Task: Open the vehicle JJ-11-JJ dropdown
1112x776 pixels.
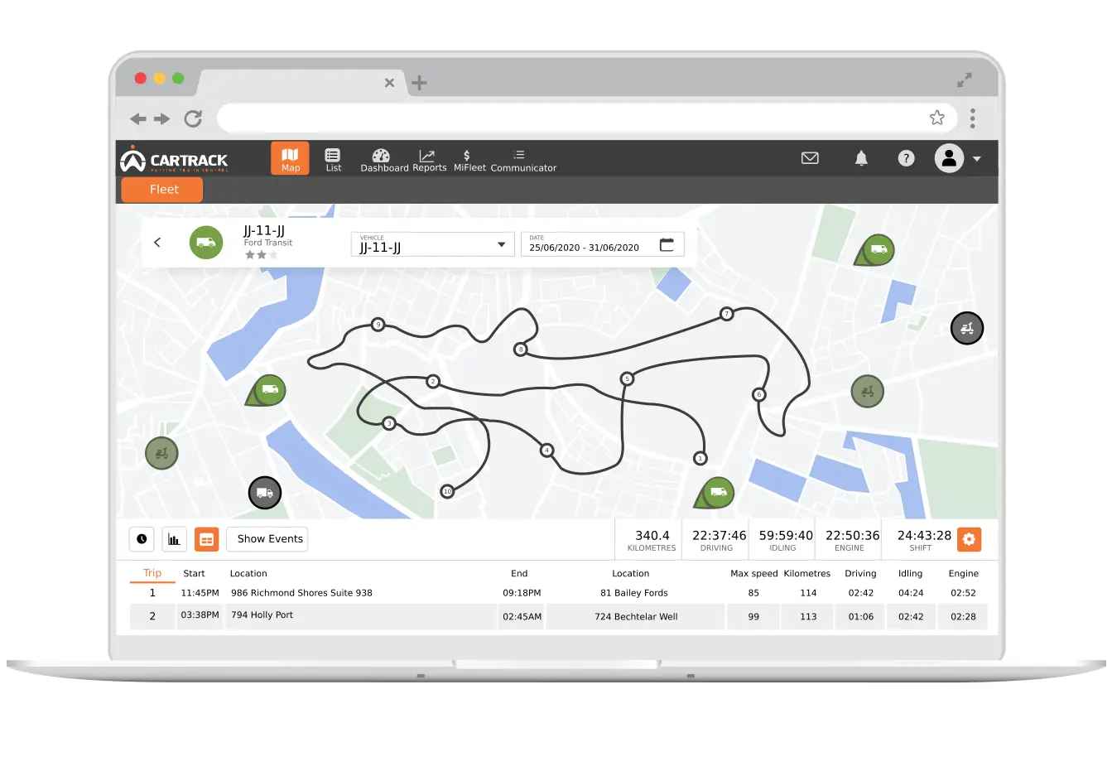Action: tap(433, 244)
